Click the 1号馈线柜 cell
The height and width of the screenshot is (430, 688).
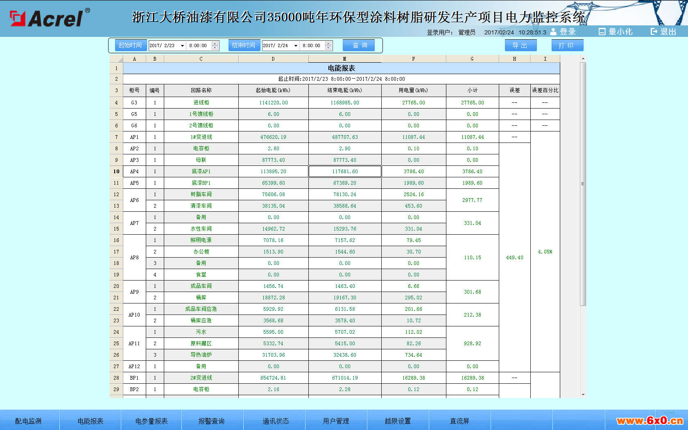pos(201,114)
